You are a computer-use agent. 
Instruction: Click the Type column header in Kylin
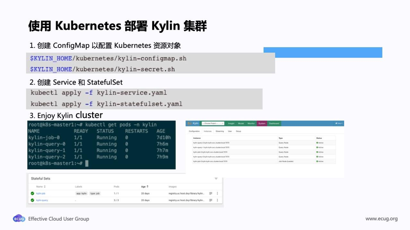[x=280, y=138]
